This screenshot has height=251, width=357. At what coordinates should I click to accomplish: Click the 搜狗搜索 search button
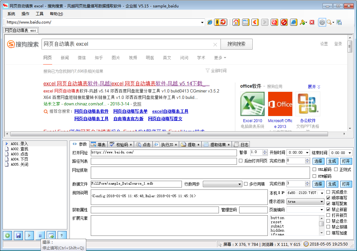(x=237, y=44)
